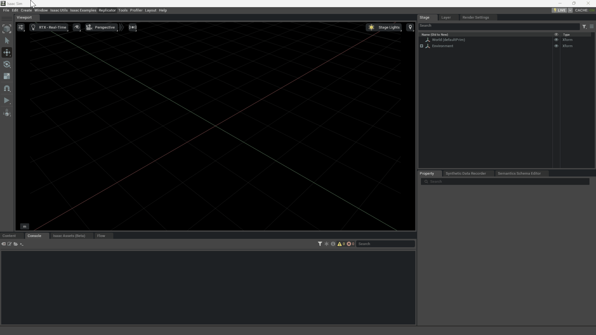The width and height of the screenshot is (596, 335).
Task: Open the LIVE dropdown arrow
Action: point(570,10)
